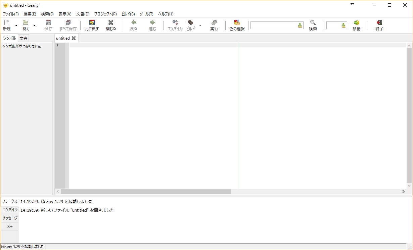Click the Geany teapot window icon
Viewport: 413px width, 250px height.
pos(5,5)
